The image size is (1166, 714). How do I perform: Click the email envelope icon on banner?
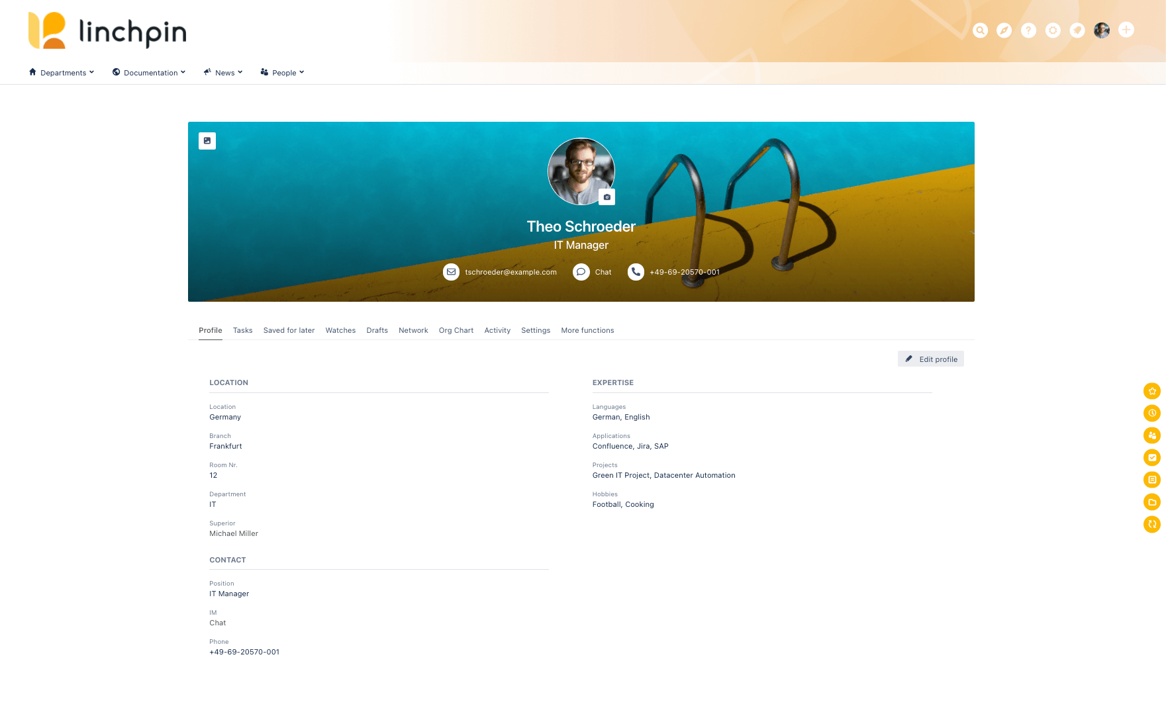(451, 272)
